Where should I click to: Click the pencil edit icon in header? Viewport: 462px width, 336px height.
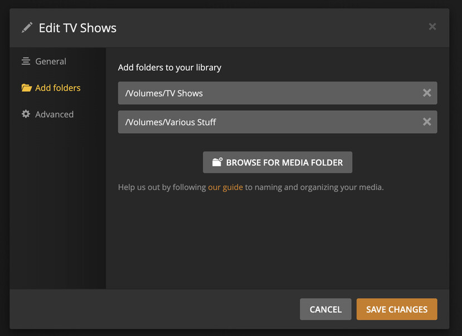pyautogui.click(x=27, y=28)
